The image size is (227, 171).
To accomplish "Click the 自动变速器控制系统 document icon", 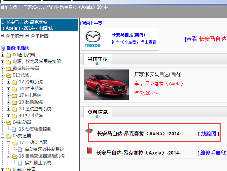I will (20, 149).
